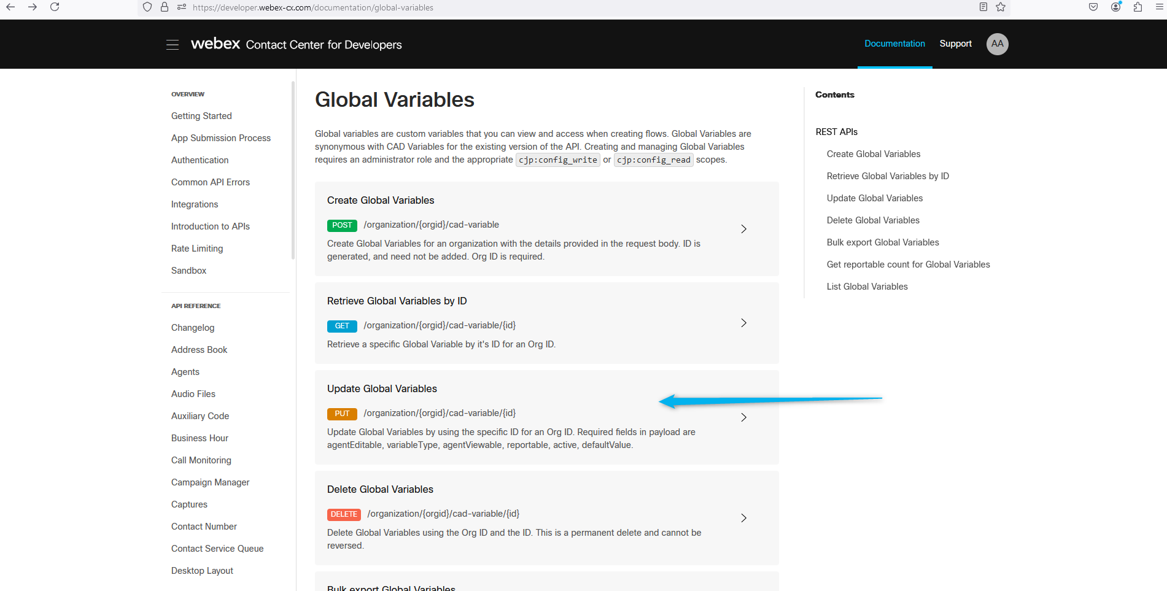This screenshot has width=1167, height=591.
Task: Jump to Get reportable count for Global Variables
Action: [908, 265]
